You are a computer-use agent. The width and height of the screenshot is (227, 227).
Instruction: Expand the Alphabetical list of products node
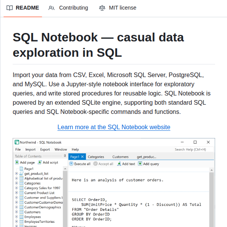[17, 178]
